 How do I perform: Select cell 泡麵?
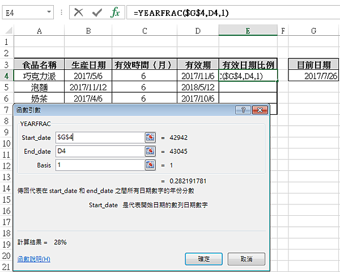click(x=39, y=87)
